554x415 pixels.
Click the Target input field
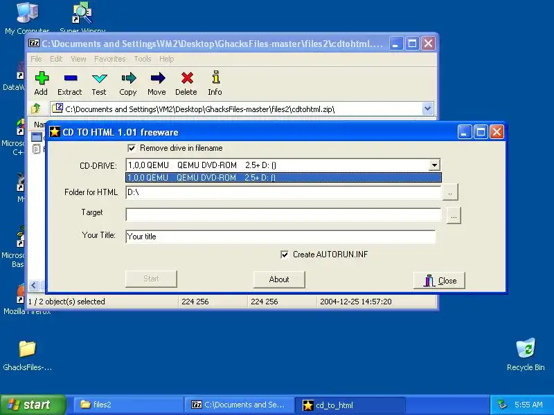283,215
